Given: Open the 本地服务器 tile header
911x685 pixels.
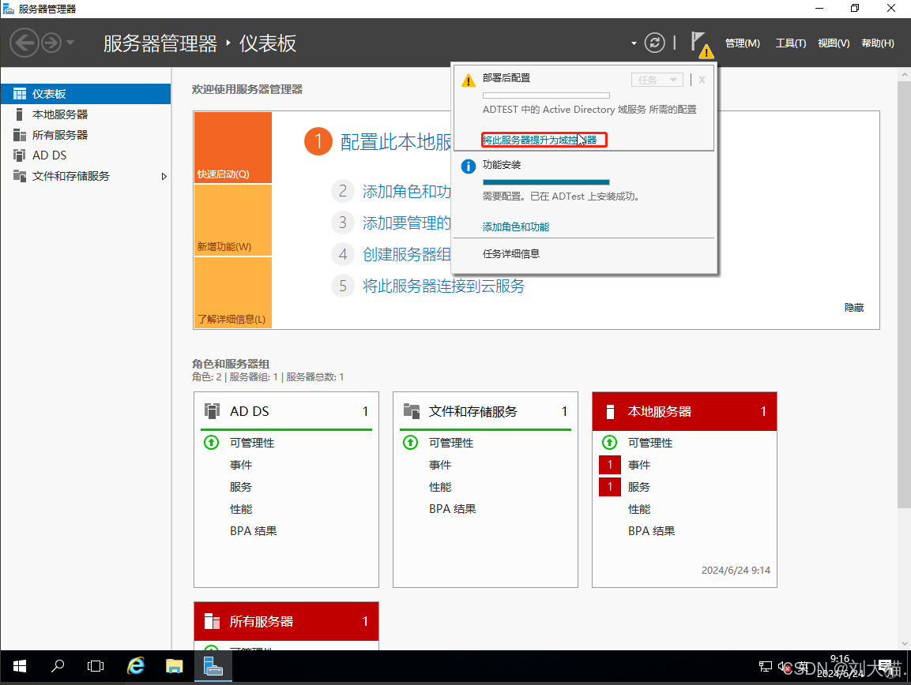Looking at the screenshot, I should [684, 412].
